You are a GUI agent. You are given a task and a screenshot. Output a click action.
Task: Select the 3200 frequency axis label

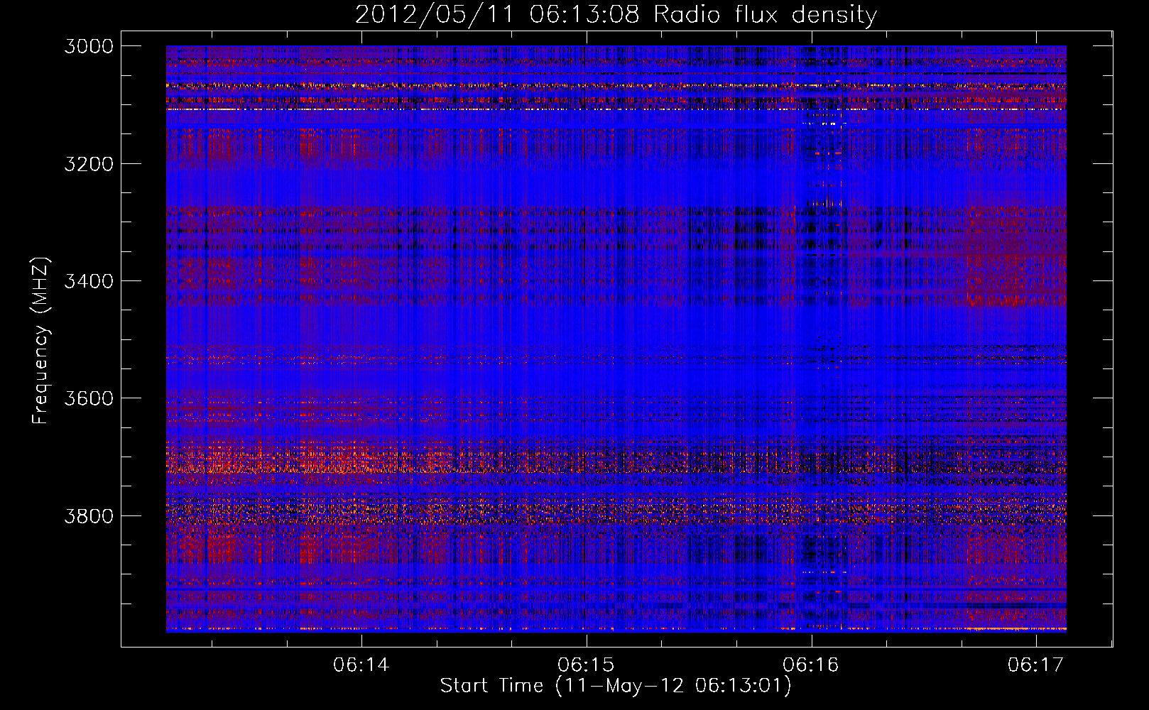[89, 163]
